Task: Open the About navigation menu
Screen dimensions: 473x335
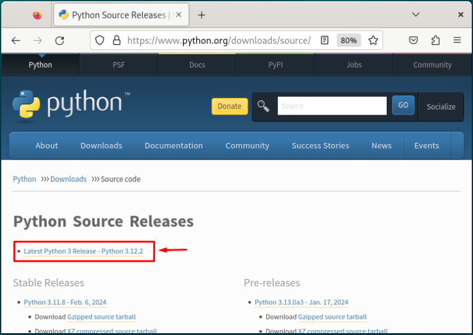Action: [x=46, y=146]
